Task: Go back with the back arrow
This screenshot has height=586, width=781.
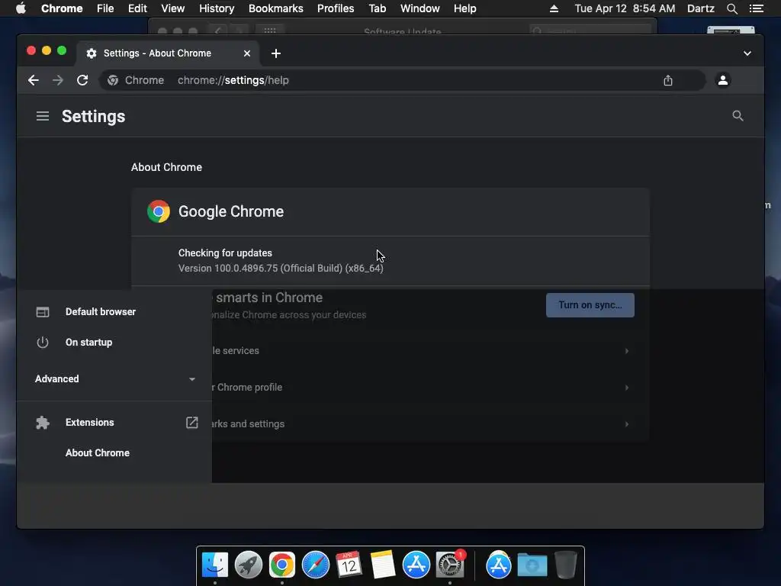Action: click(34, 80)
